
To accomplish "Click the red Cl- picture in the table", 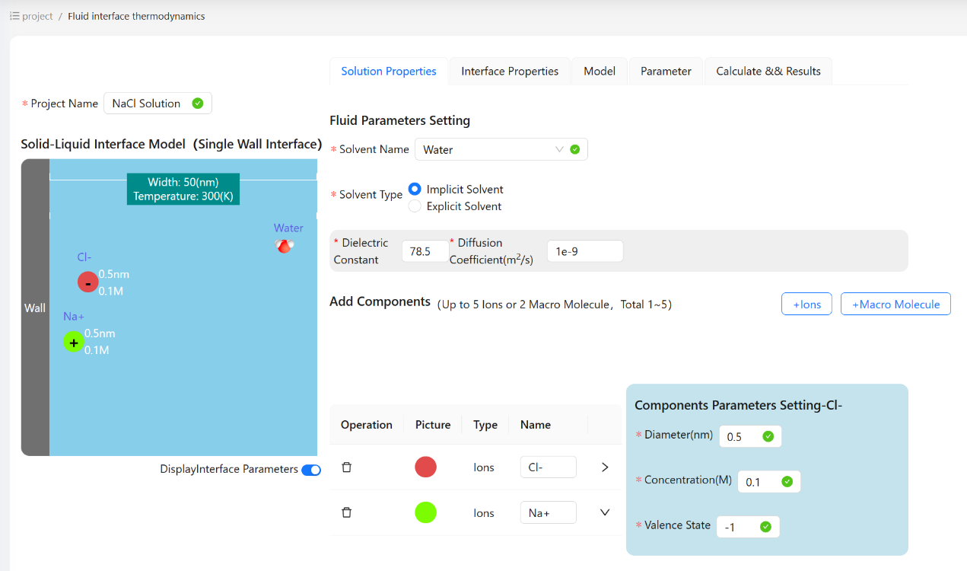I will (x=425, y=467).
